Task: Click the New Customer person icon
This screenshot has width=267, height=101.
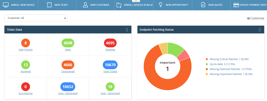Action: tap(85, 5)
